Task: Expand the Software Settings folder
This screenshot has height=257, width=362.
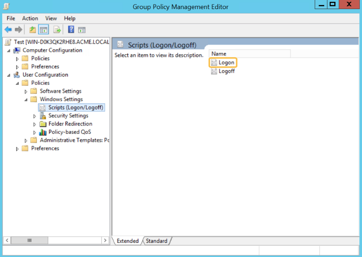Action: tap(26, 91)
